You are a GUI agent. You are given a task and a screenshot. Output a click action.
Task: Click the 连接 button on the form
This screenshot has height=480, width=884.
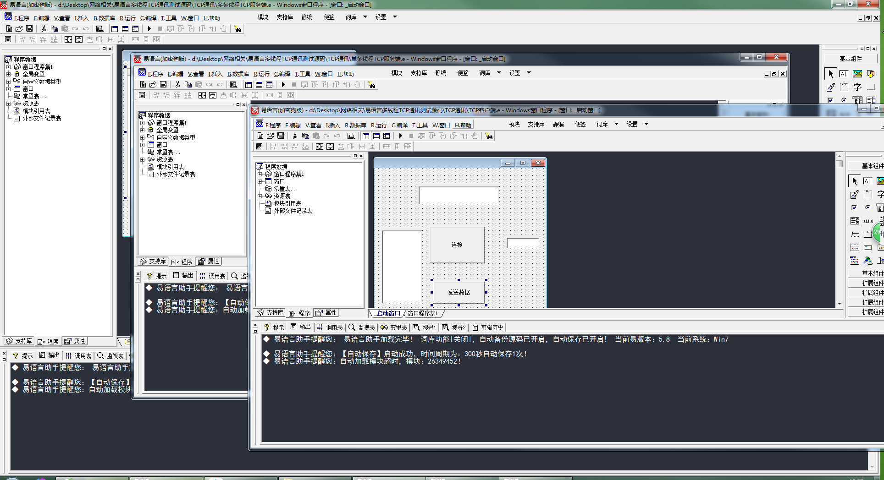click(457, 245)
